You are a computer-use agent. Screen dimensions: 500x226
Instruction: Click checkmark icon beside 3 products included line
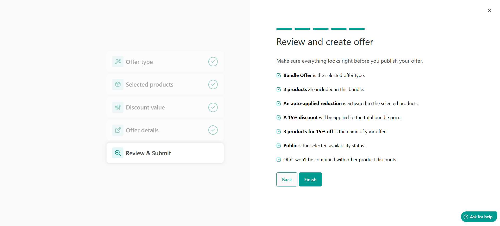[x=279, y=89]
